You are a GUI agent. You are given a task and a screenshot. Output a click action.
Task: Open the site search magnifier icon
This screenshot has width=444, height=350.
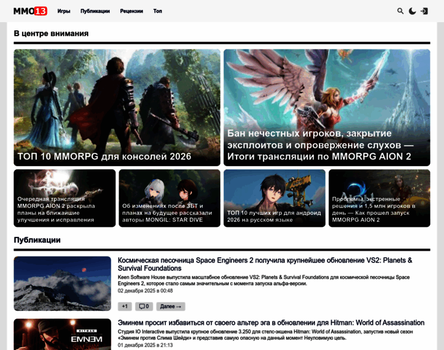(x=400, y=11)
